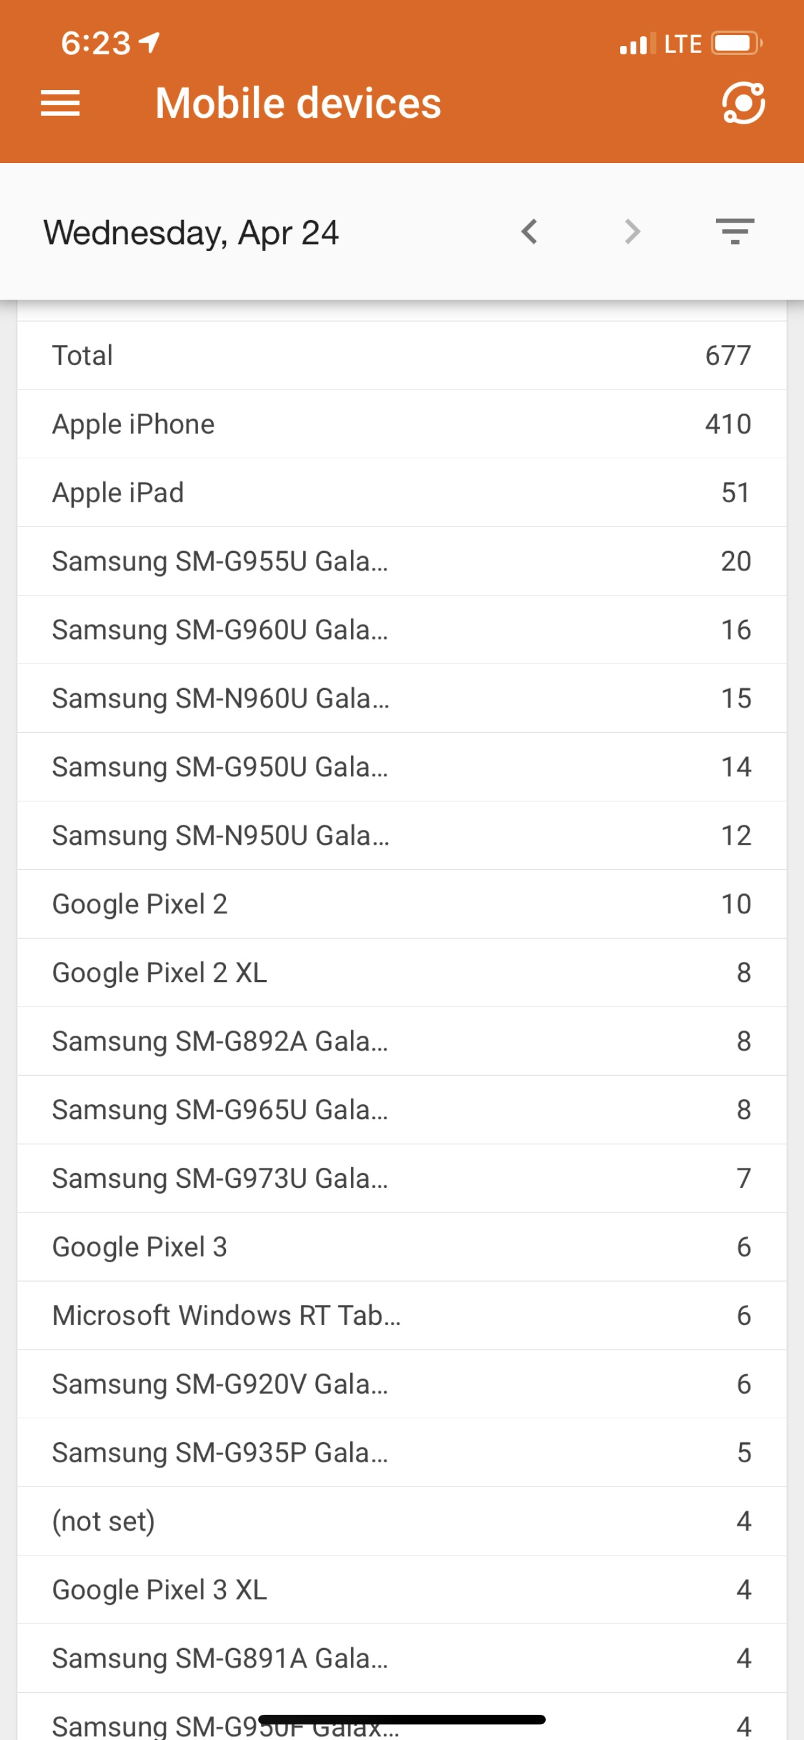Select the Apple iPad row

point(401,493)
